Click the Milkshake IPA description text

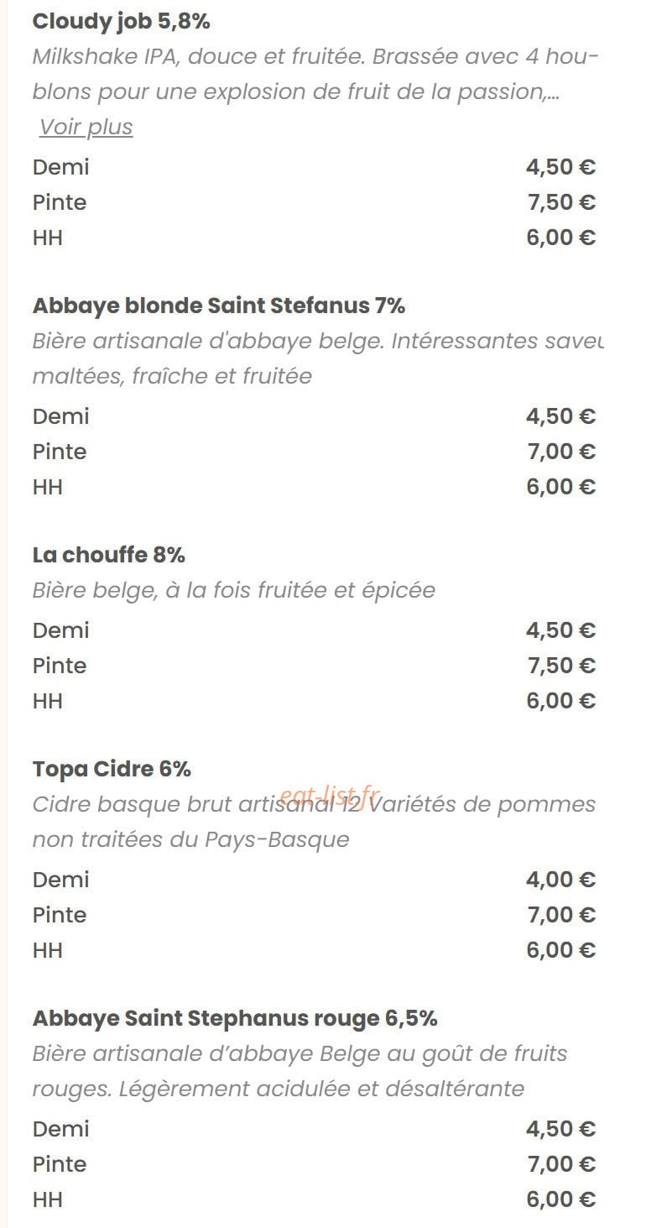click(x=315, y=74)
